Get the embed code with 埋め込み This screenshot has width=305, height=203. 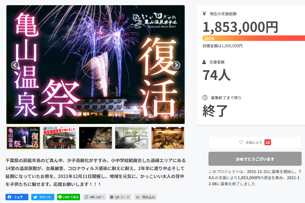pos(145,197)
